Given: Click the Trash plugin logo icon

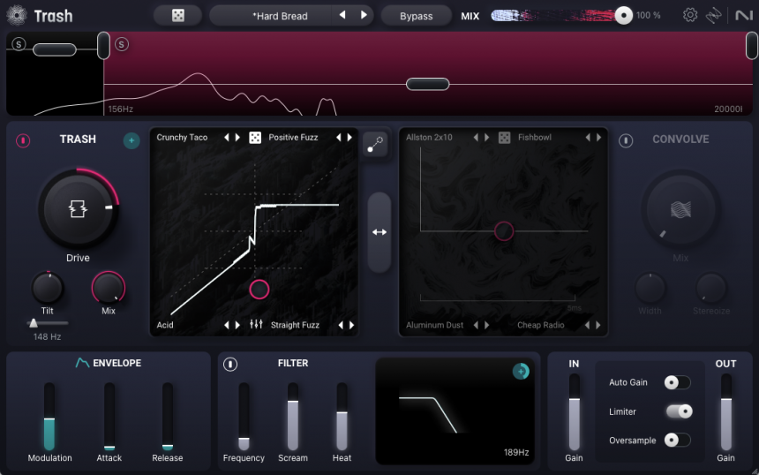Looking at the screenshot, I should 17,16.
